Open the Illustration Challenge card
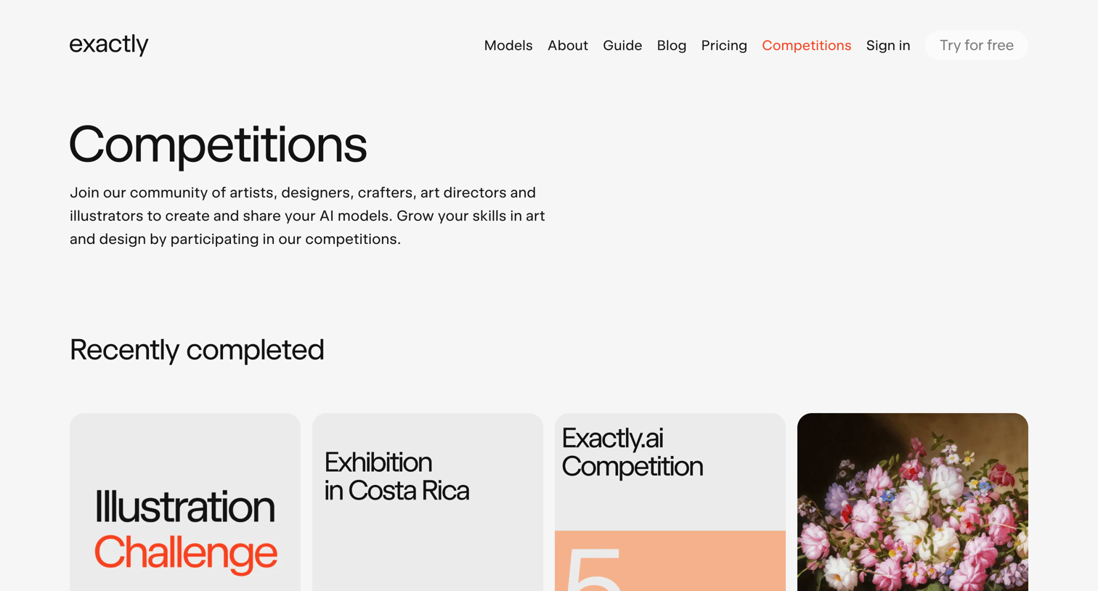 pyautogui.click(x=185, y=502)
